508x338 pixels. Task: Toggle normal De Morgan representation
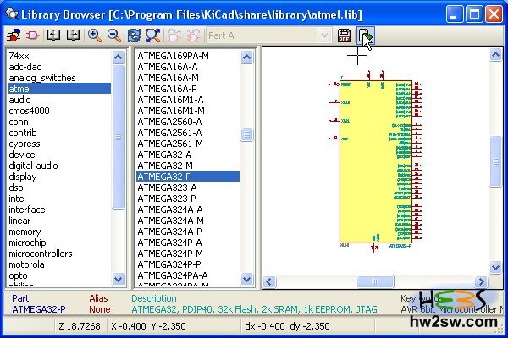pos(174,35)
